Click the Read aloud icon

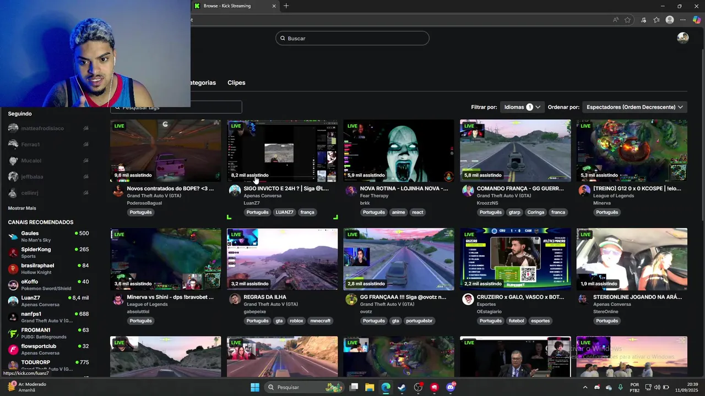(x=616, y=20)
